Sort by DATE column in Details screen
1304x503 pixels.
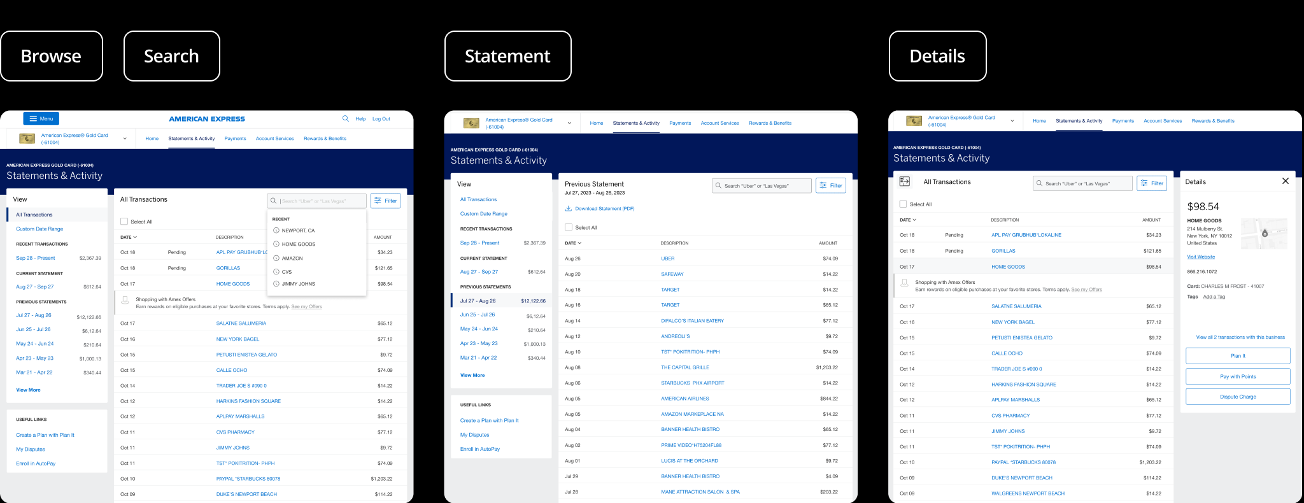pos(908,220)
